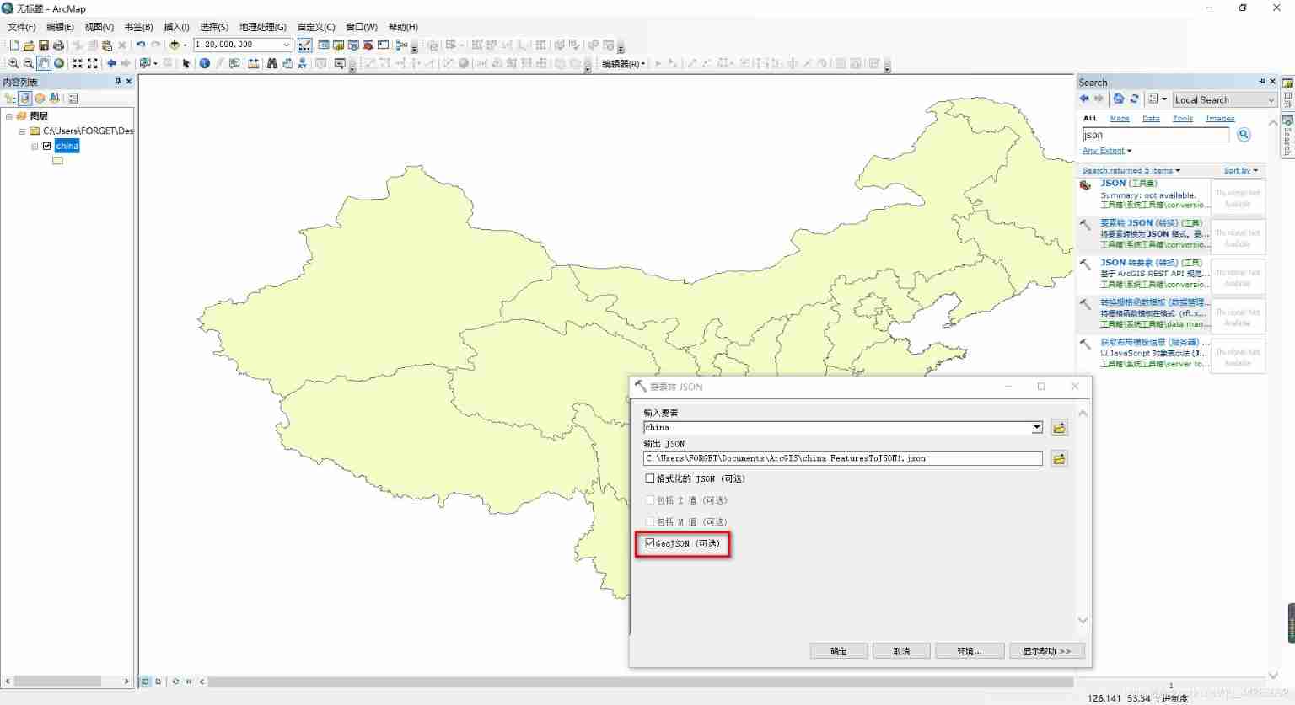Switch to List By Source view
Screen dimensions: 1295x705
point(25,99)
